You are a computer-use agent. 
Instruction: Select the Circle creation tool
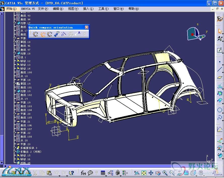click(220, 110)
